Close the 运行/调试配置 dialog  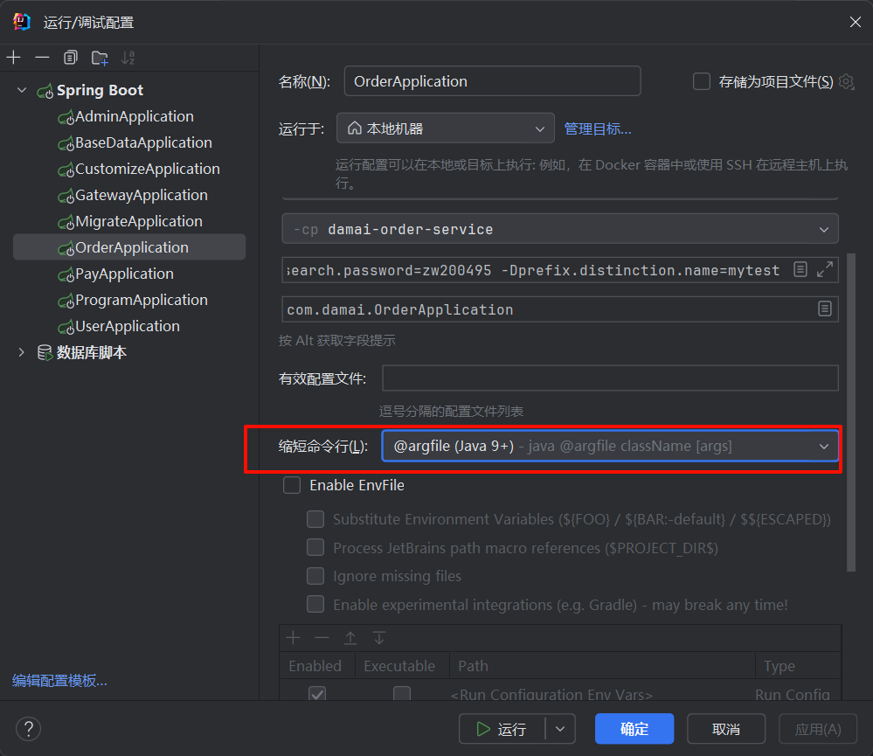tap(856, 22)
